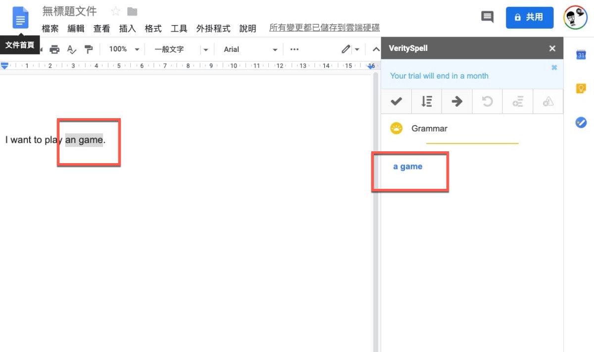
Task: Click the Grammar label in VeritySpell
Action: tap(429, 129)
